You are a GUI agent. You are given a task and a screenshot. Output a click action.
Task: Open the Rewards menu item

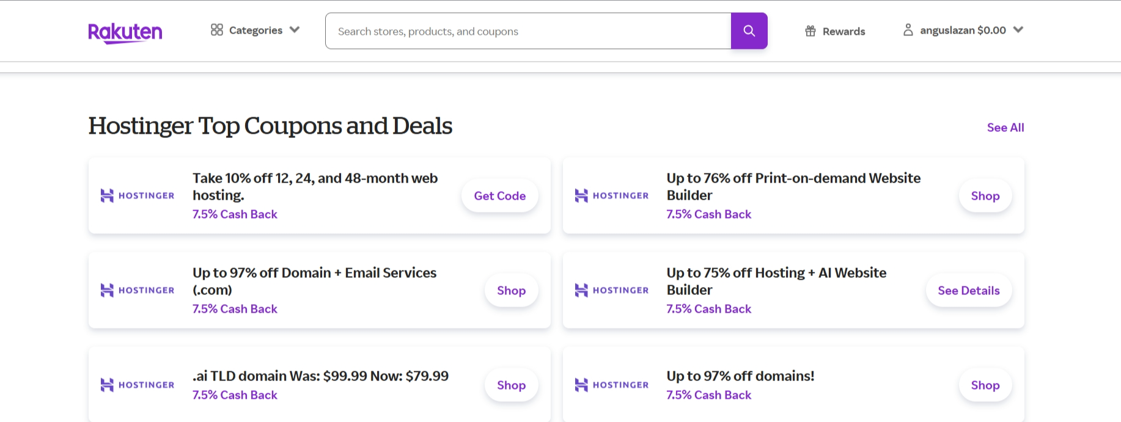tap(835, 31)
